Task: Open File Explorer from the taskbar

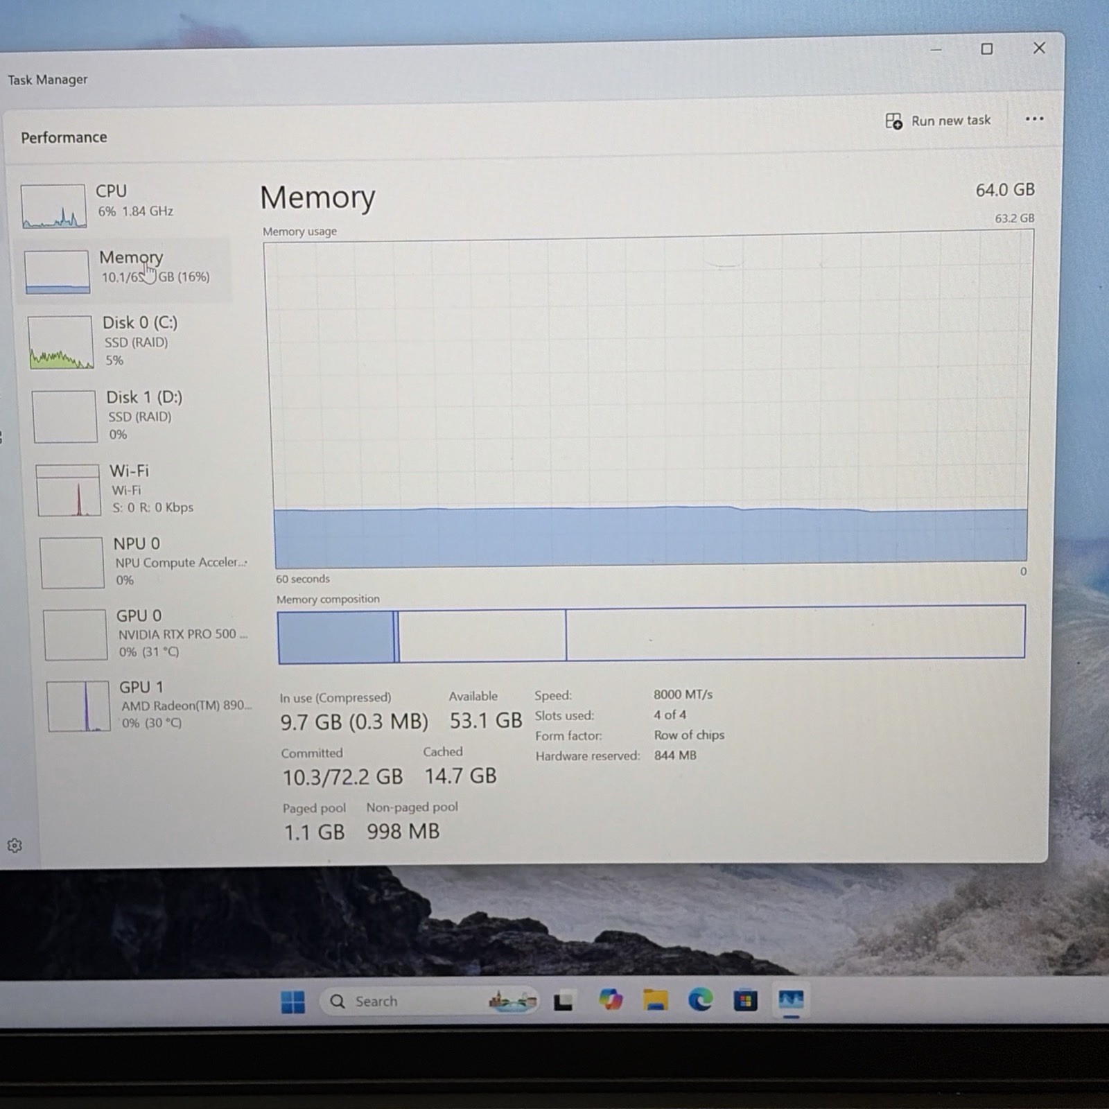Action: pyautogui.click(x=655, y=999)
